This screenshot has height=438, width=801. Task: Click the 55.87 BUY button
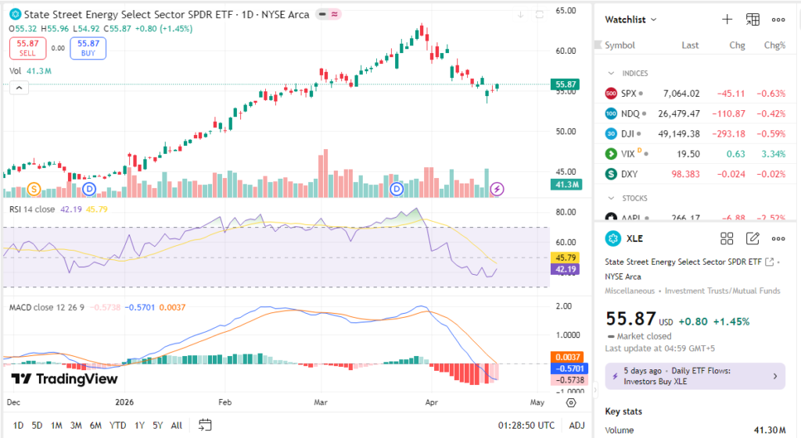88,48
